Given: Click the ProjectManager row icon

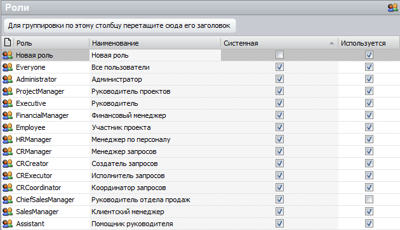Looking at the screenshot, I should (8, 91).
